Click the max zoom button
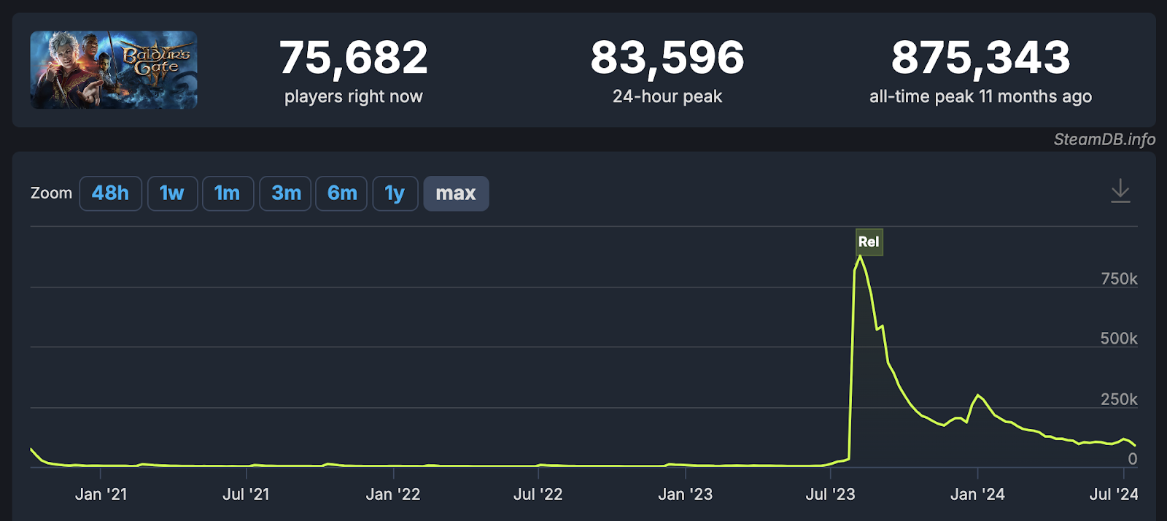The width and height of the screenshot is (1167, 521). [456, 193]
